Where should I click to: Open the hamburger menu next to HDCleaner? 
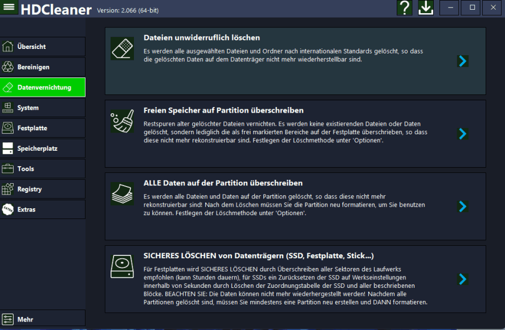[9, 8]
